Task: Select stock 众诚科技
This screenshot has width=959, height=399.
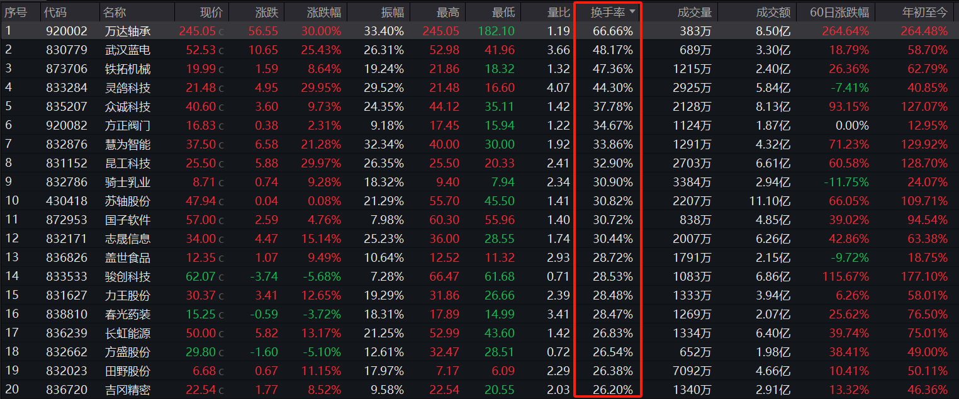Action: (128, 106)
